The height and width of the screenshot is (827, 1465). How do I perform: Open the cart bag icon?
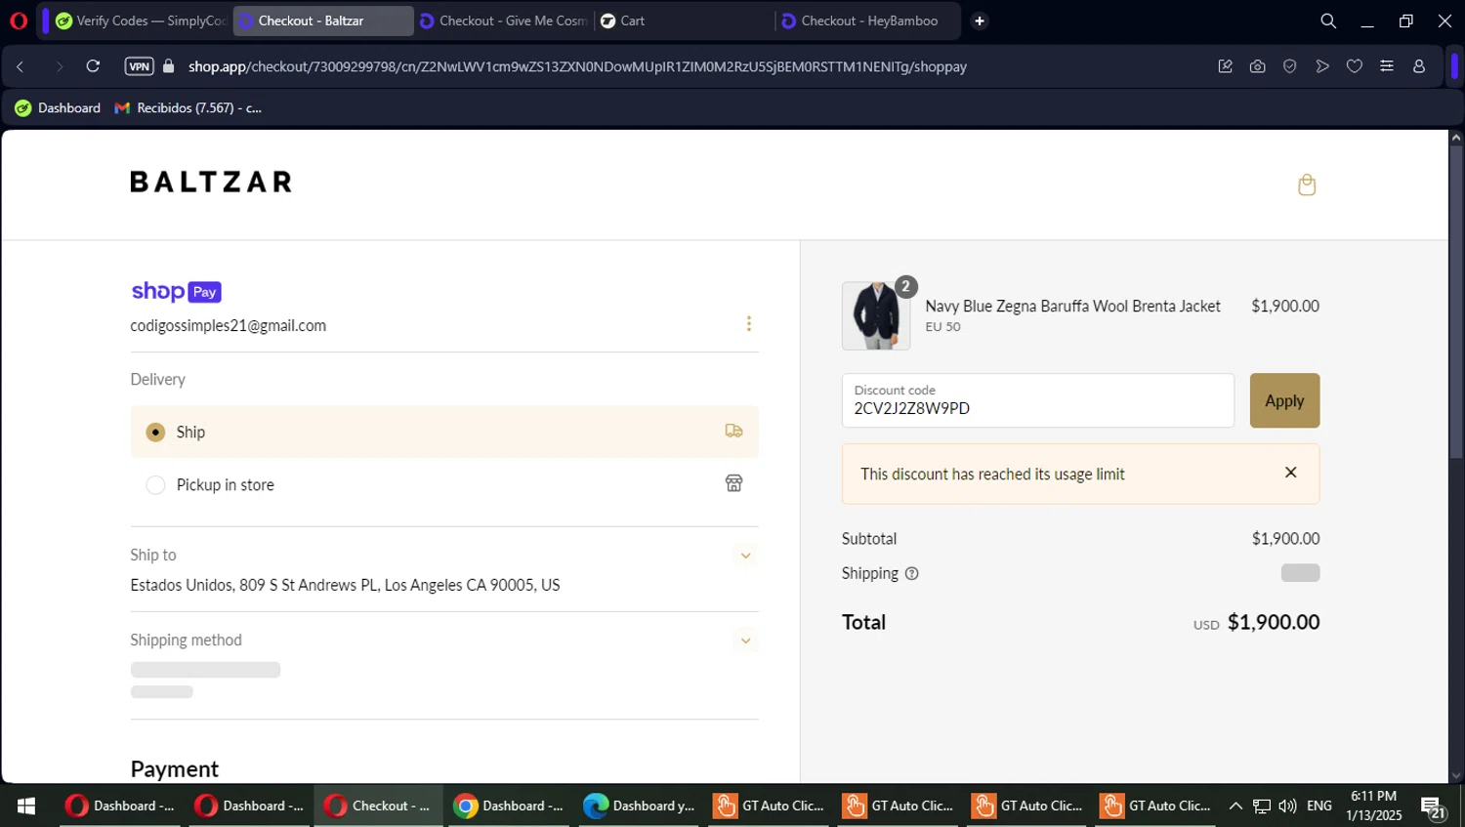coord(1307,185)
